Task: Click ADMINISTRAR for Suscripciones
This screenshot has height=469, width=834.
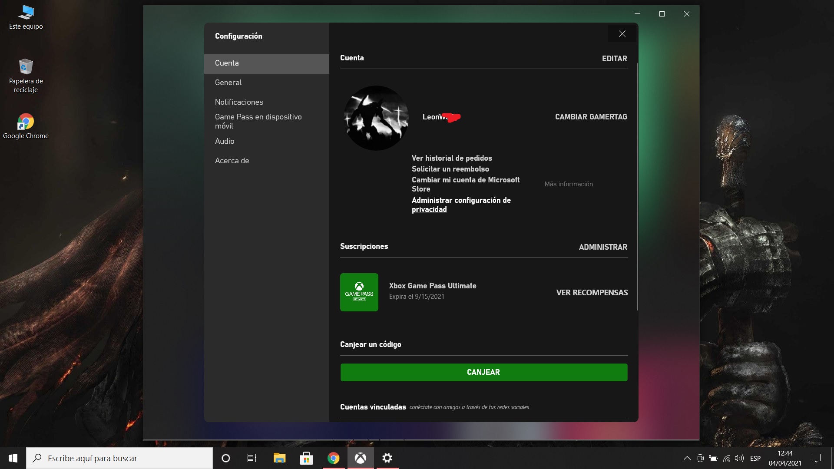Action: coord(603,247)
